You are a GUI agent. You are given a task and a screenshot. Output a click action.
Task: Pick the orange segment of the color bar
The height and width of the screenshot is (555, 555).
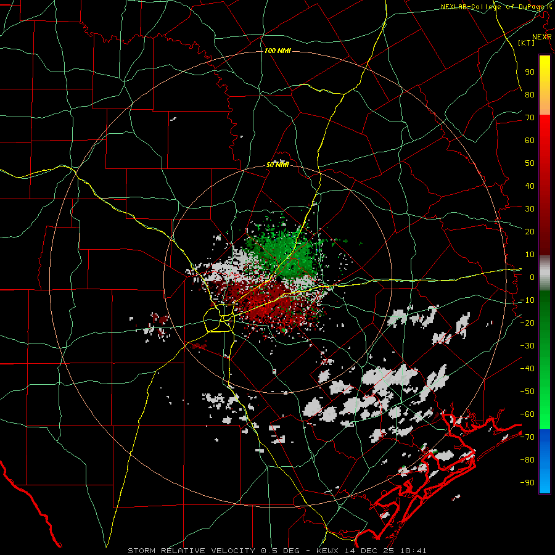[545, 104]
